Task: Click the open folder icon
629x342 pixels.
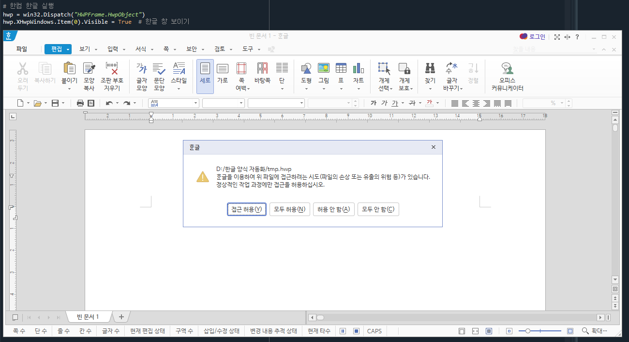Action: (x=37, y=103)
